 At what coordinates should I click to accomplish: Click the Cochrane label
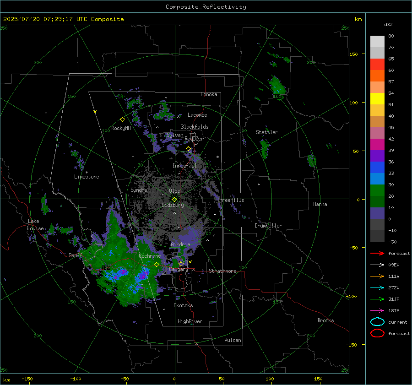(x=150, y=256)
